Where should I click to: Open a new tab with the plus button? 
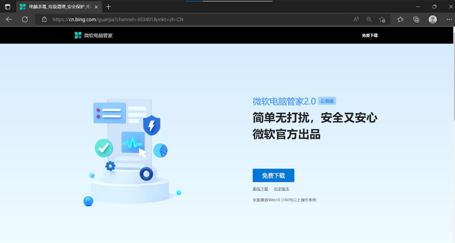click(x=108, y=6)
